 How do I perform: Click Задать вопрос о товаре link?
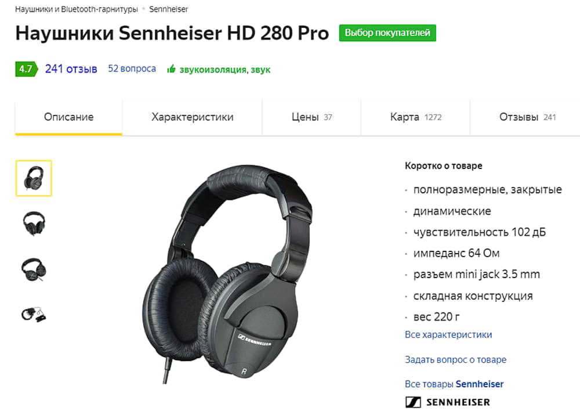click(456, 359)
